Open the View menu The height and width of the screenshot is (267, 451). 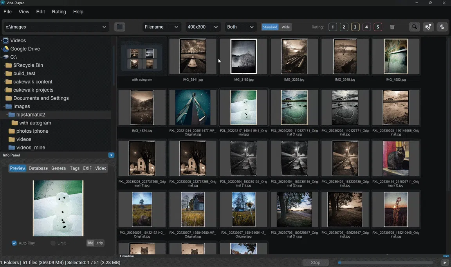[x=24, y=11]
